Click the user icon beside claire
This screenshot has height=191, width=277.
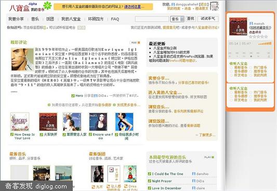[194, 188]
